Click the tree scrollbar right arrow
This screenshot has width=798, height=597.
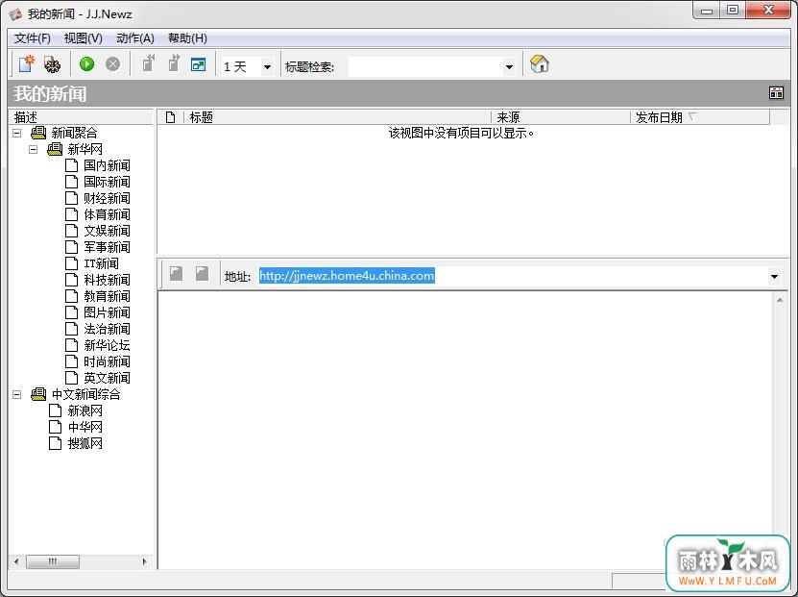(x=145, y=561)
